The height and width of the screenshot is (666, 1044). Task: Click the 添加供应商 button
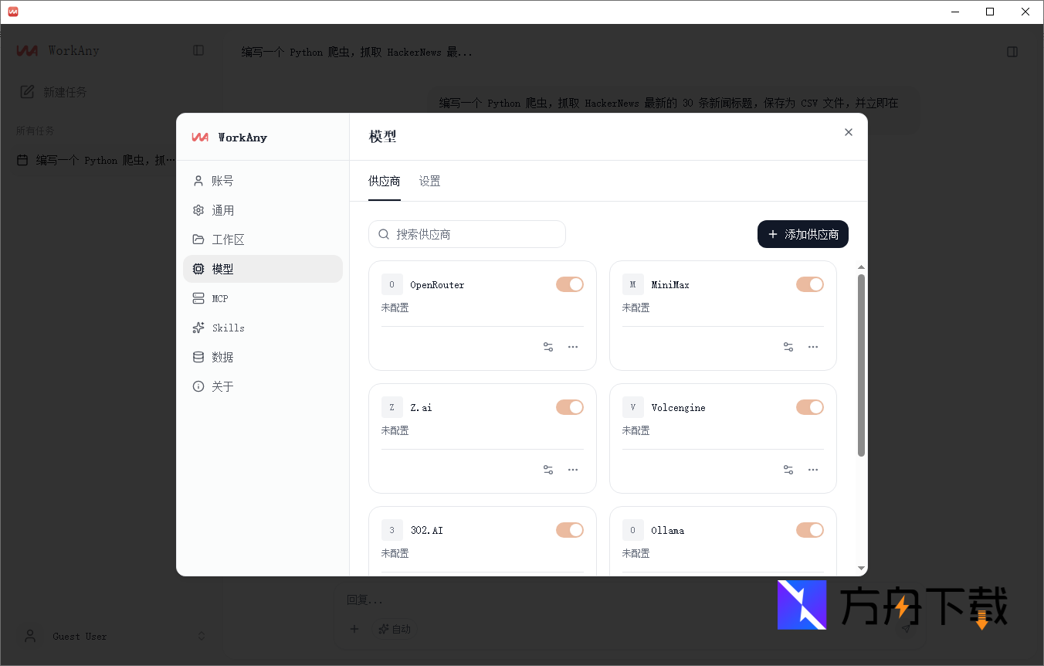tap(802, 234)
